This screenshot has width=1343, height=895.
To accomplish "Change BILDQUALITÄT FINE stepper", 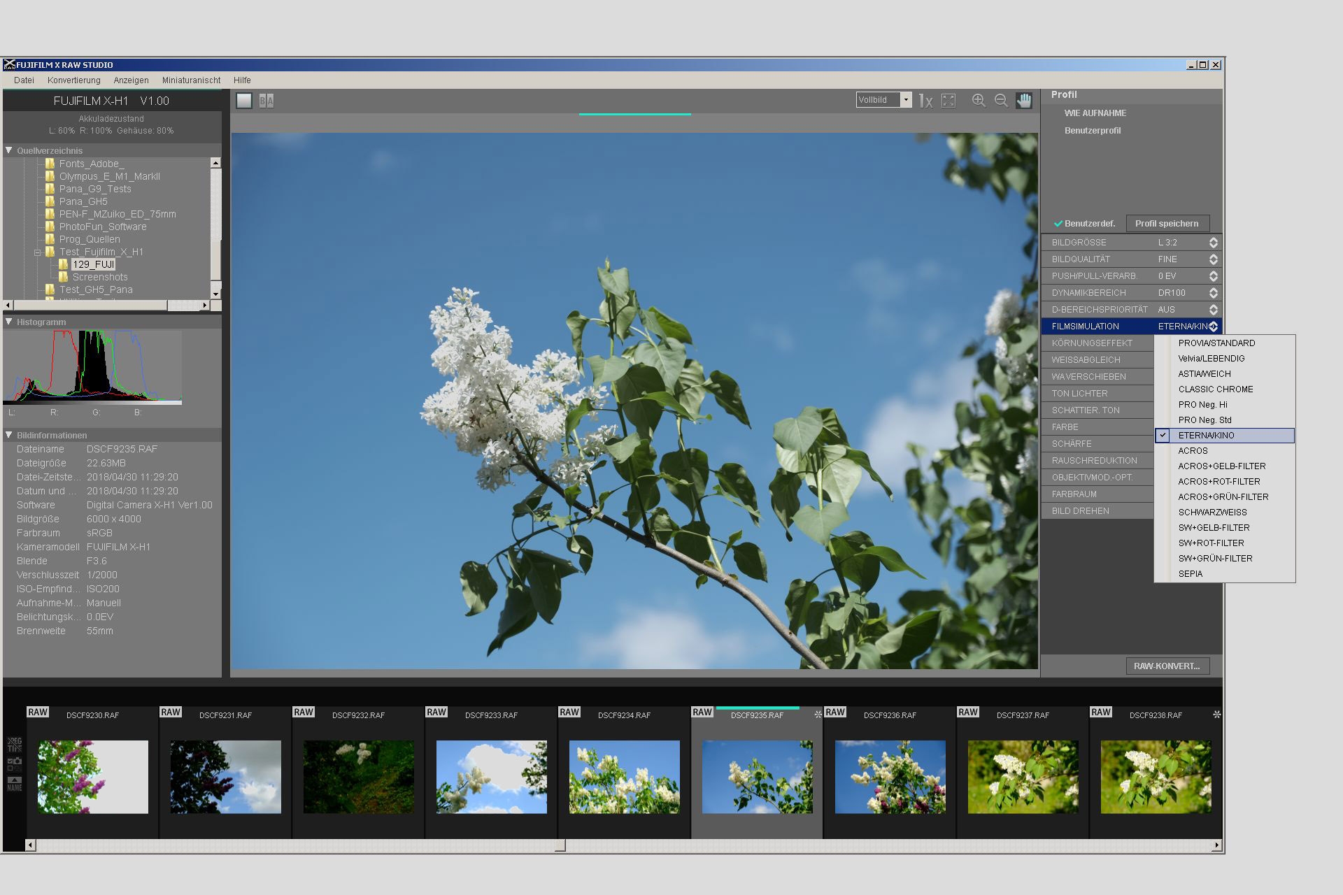I will [x=1214, y=259].
